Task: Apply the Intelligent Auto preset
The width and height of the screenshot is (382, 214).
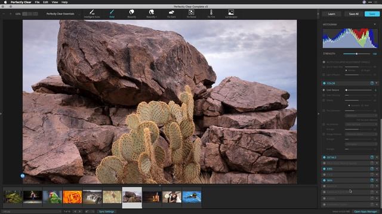Action: pyautogui.click(x=92, y=14)
